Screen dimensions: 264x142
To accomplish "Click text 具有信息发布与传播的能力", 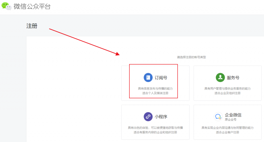I will pyautogui.click(x=155, y=88).
